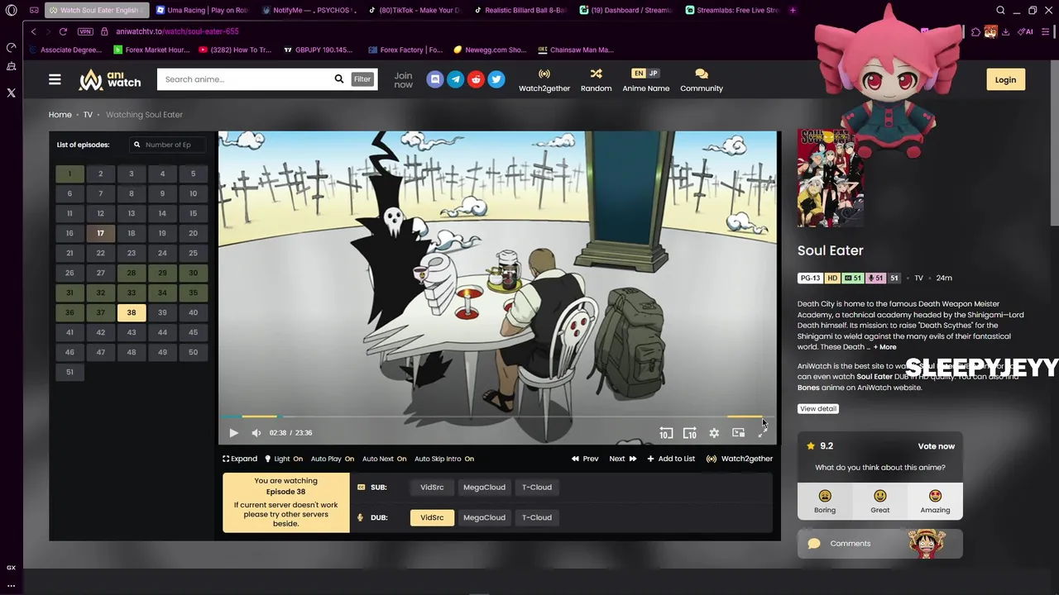
Task: Select episode 39 in the list
Action: 162,312
